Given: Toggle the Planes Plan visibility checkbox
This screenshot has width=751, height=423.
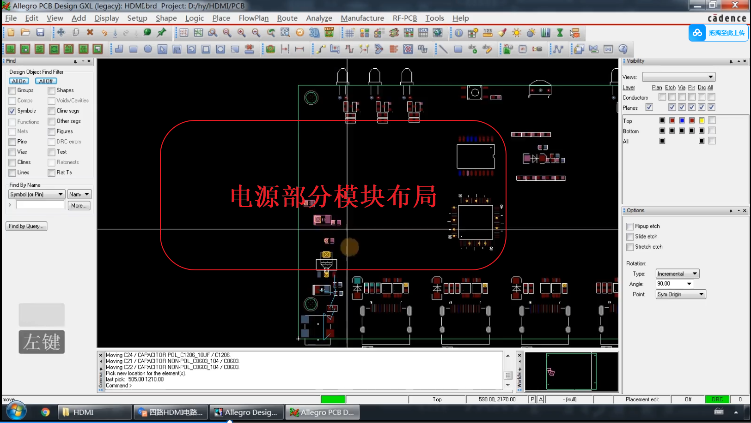Looking at the screenshot, I should pos(649,107).
